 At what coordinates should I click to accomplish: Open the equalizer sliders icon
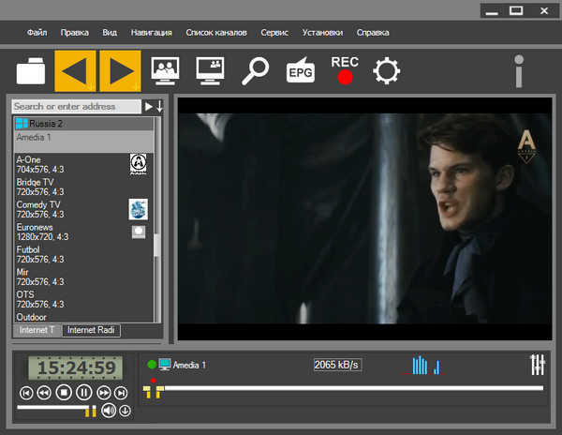click(x=537, y=364)
